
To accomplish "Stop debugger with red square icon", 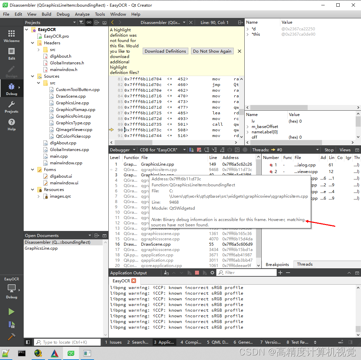I will point(199,150).
